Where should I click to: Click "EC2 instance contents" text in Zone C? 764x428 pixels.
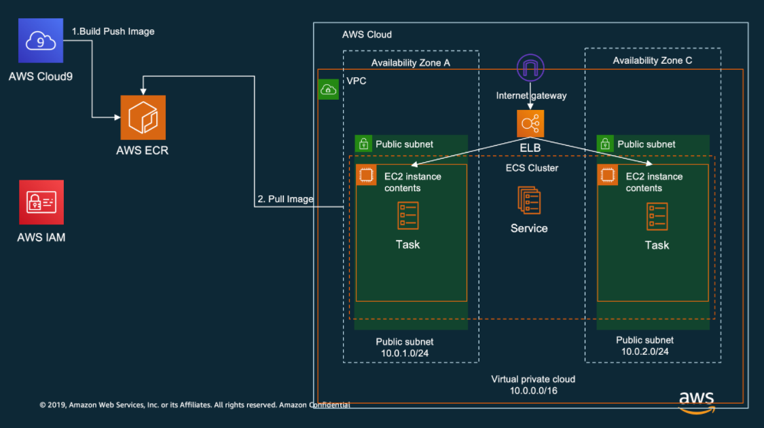pos(655,182)
